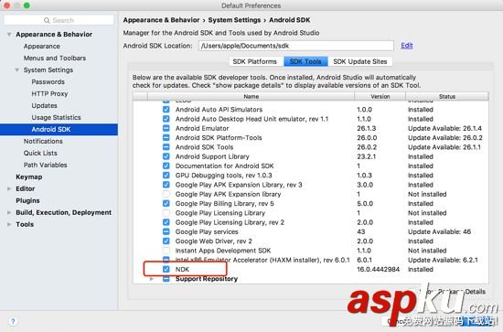503x332 pixels.
Task: Sort table by Version column header
Action: [380, 96]
